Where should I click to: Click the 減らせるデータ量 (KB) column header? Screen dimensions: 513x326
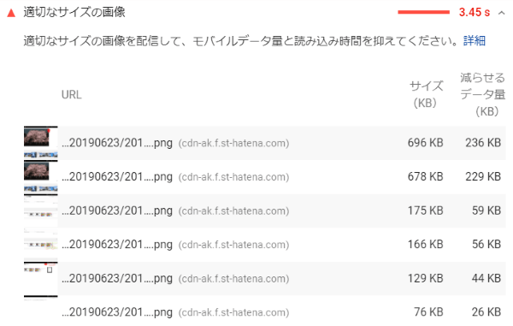pyautogui.click(x=483, y=94)
